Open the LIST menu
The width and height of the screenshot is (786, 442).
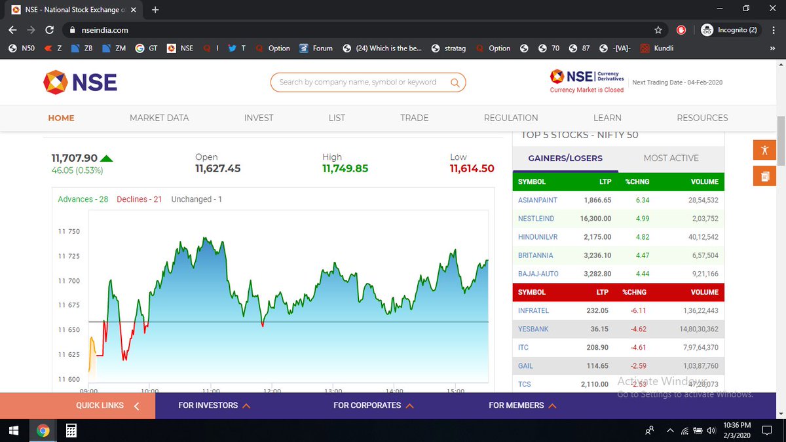click(337, 118)
